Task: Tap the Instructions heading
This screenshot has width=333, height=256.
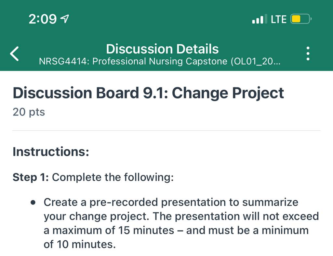Action: coord(51,152)
